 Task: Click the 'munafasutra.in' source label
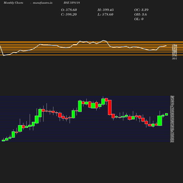pyautogui.click(x=42, y=3)
